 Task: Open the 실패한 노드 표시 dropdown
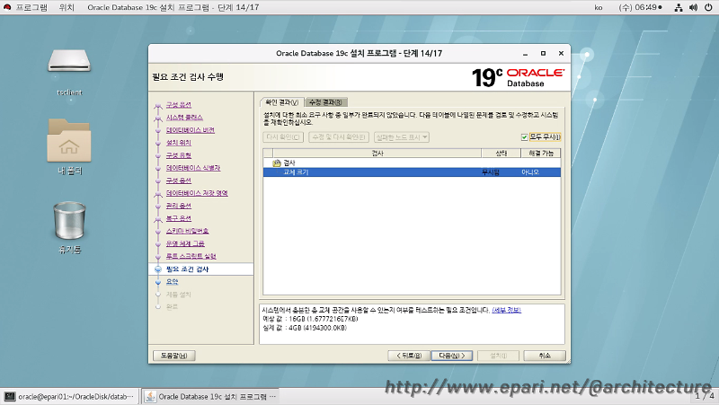[401, 137]
